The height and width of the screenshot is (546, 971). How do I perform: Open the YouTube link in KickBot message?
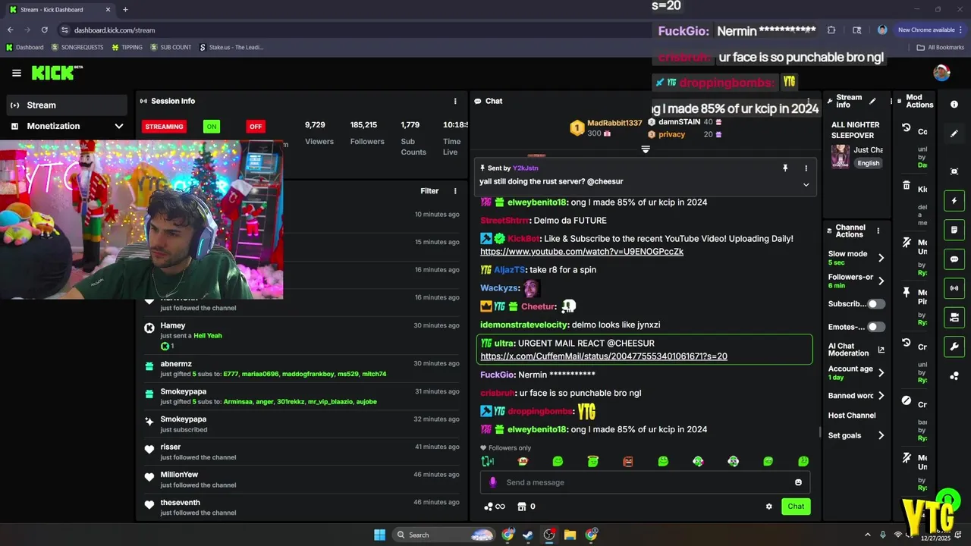582,252
